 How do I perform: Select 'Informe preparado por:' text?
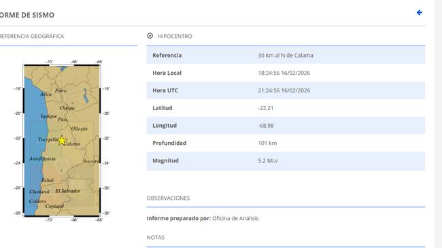179,218
